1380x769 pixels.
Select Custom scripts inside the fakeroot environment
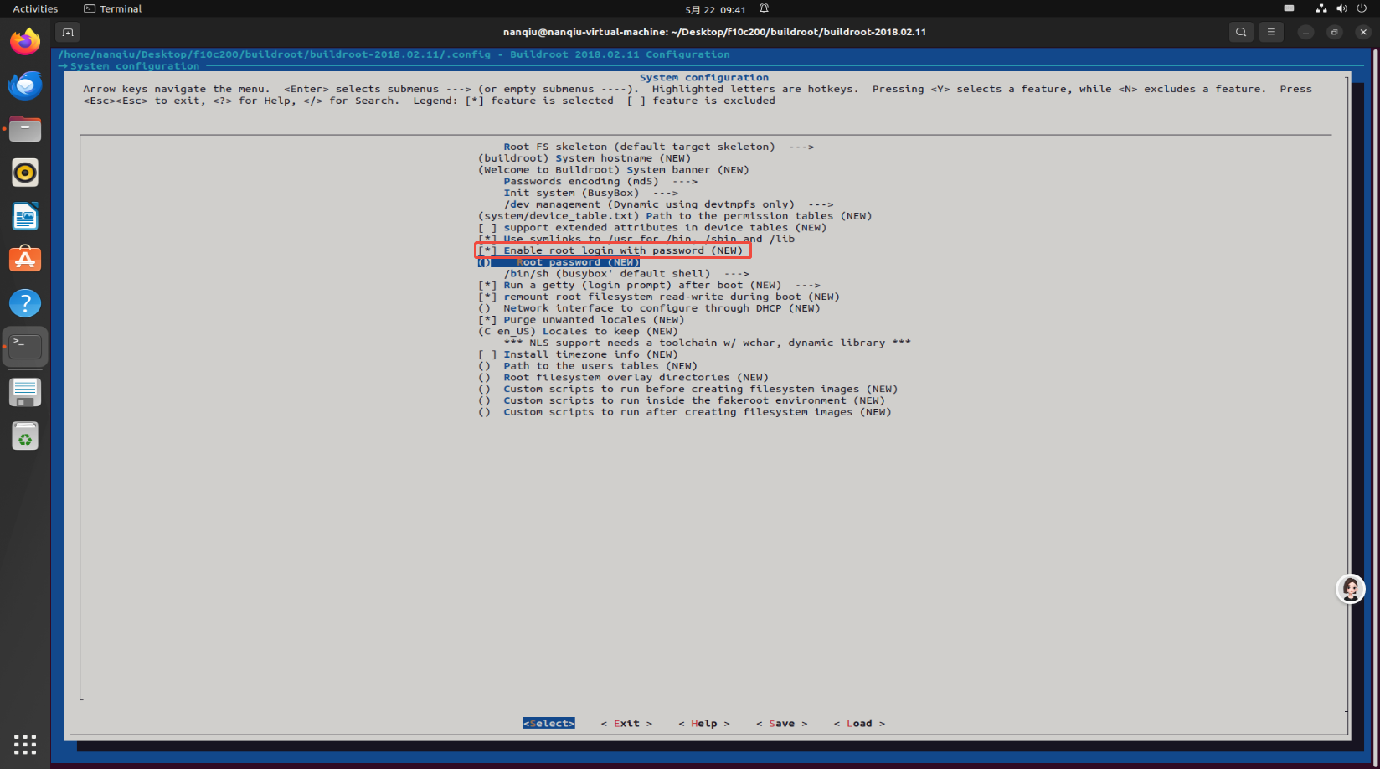[x=682, y=400]
